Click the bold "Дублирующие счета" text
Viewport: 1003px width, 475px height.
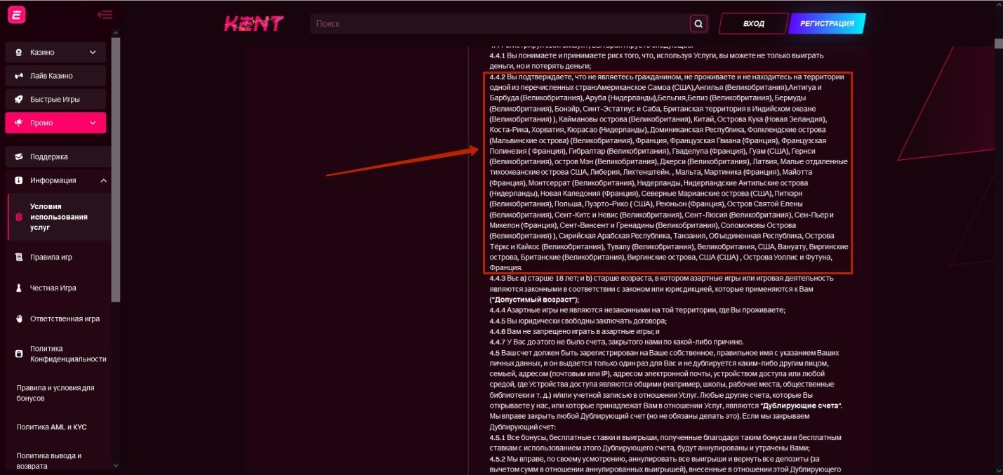[x=800, y=406]
